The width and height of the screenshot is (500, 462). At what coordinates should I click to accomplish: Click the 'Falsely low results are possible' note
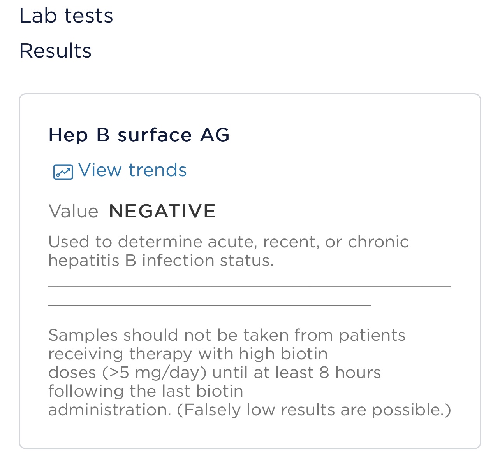(314, 410)
